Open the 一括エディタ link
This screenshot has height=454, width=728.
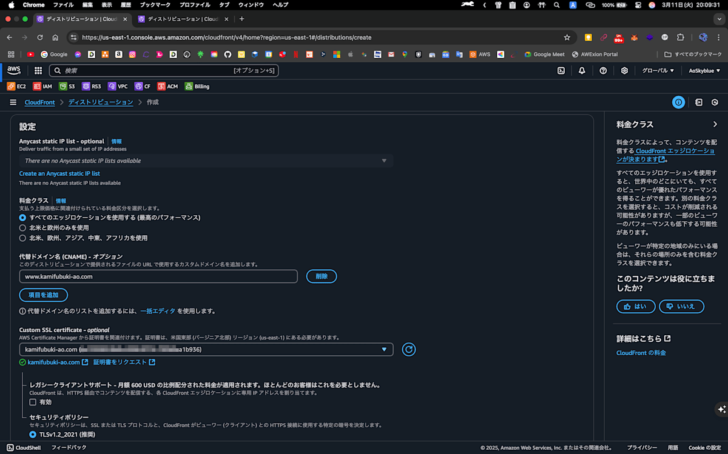point(158,311)
